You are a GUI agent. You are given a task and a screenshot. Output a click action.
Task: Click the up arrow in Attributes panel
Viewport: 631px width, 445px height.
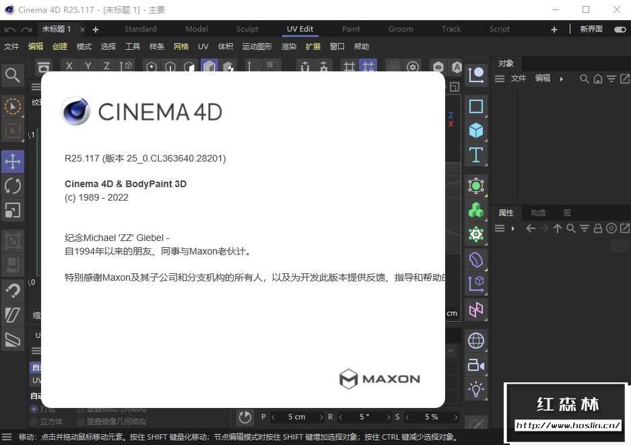(x=558, y=228)
